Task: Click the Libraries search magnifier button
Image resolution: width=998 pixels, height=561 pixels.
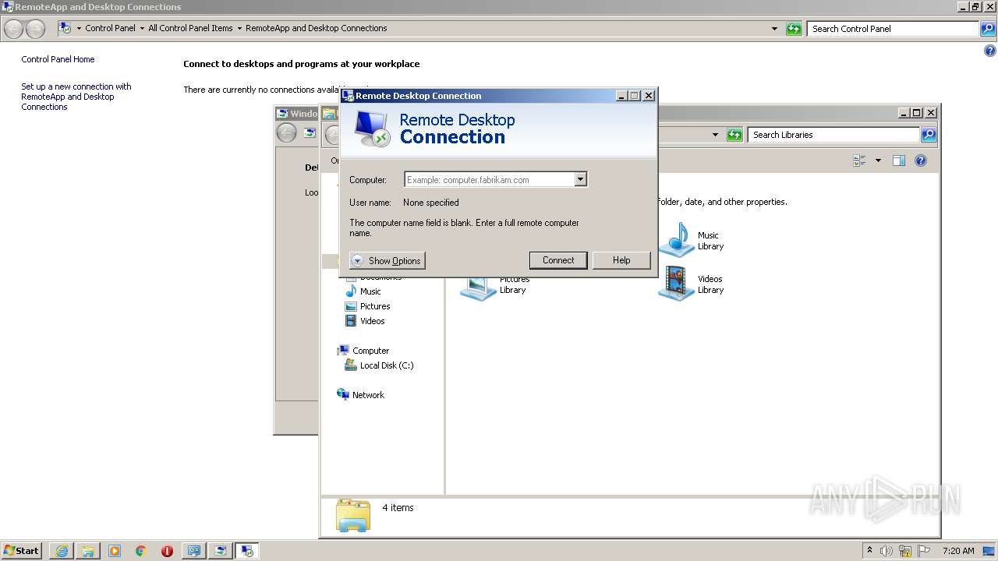Action: (929, 135)
